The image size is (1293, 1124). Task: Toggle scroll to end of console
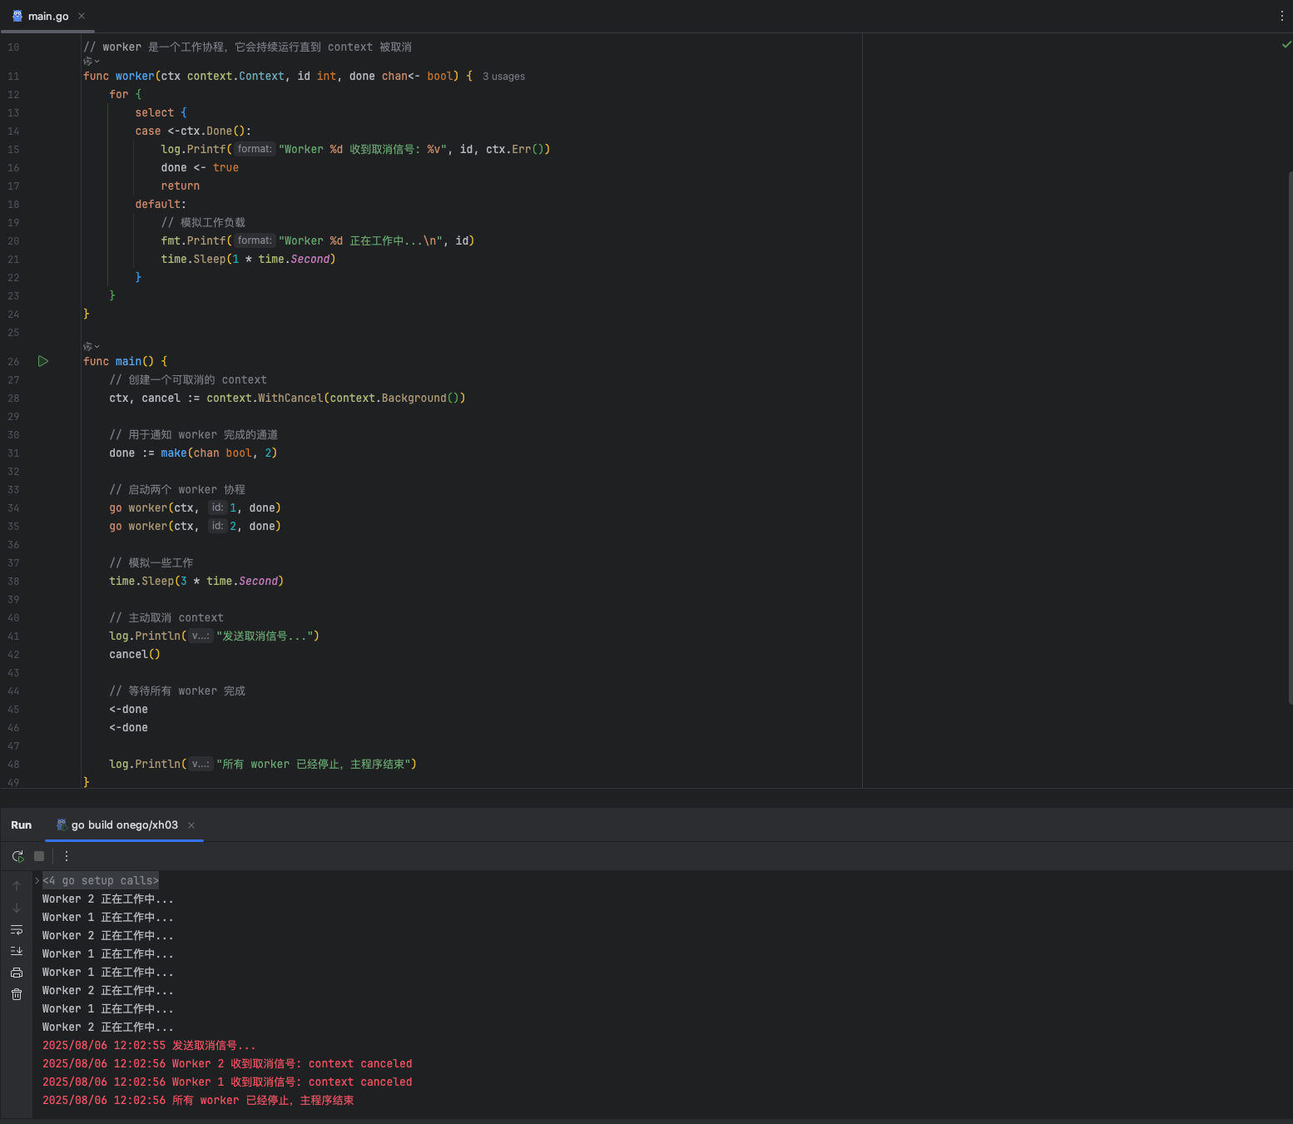click(17, 951)
